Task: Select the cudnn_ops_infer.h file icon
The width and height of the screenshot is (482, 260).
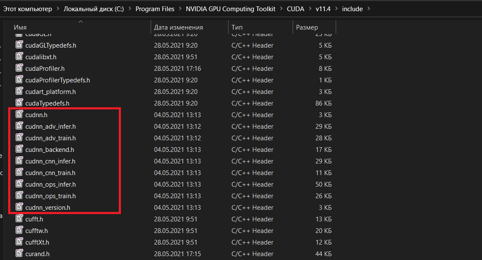Action: tap(19, 184)
